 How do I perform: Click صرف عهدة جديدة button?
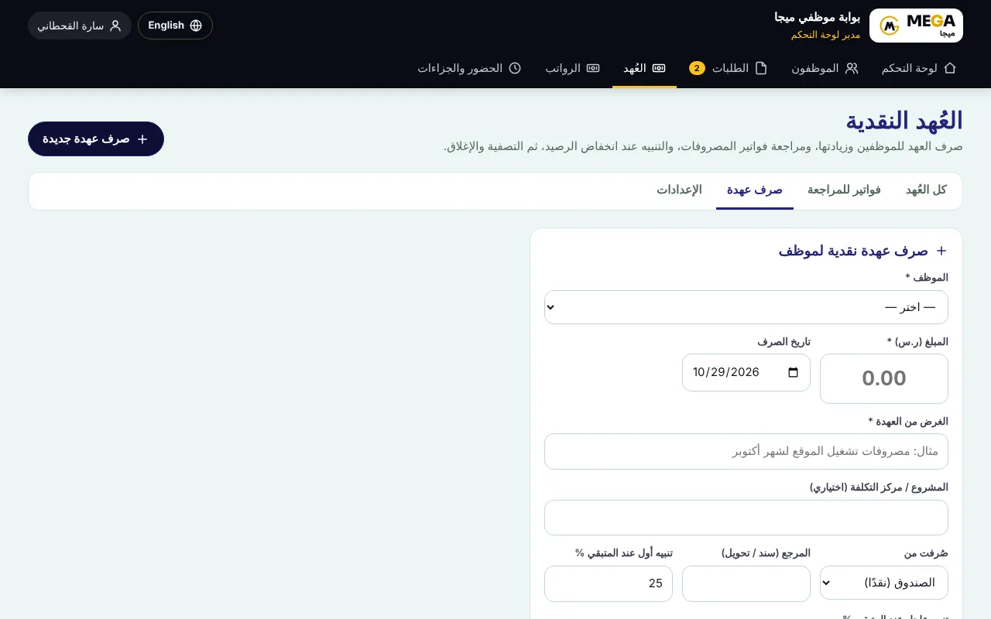tap(96, 139)
